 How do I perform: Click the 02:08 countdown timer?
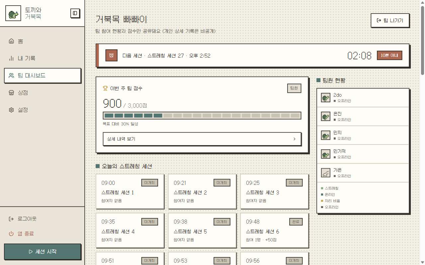point(359,56)
